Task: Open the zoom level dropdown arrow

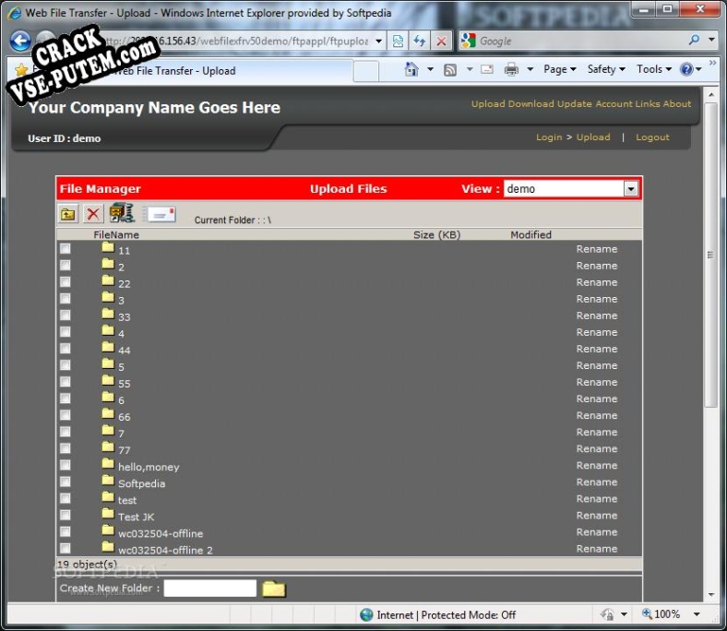Action: [697, 614]
